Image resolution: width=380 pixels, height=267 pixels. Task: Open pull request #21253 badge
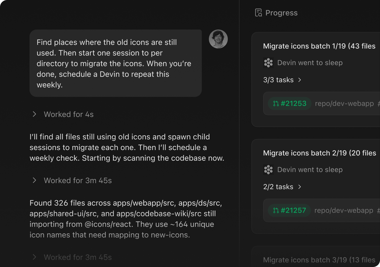289,104
